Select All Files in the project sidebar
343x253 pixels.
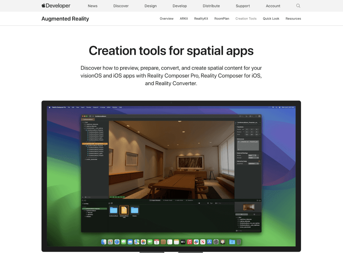(85, 204)
